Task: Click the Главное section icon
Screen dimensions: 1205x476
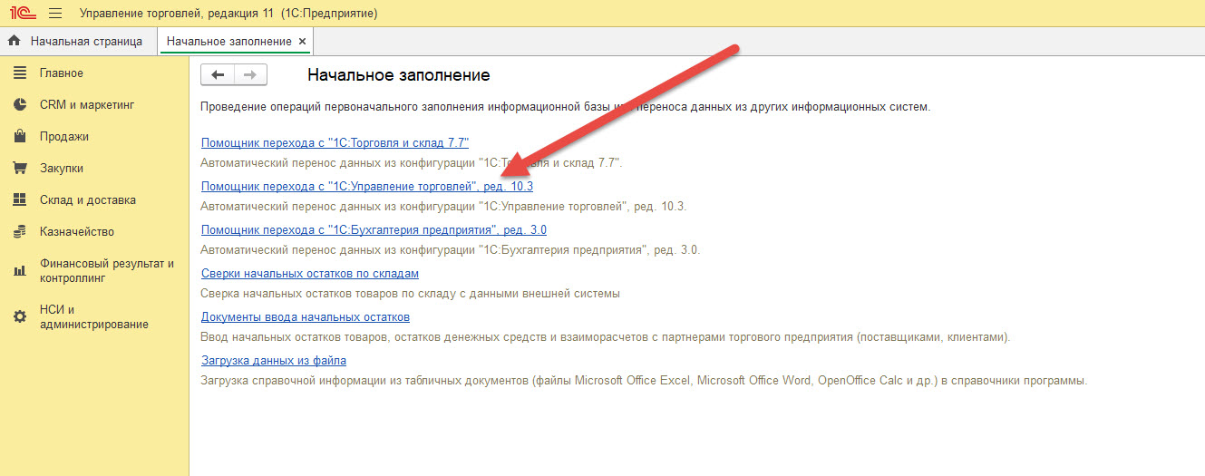Action: [20, 73]
